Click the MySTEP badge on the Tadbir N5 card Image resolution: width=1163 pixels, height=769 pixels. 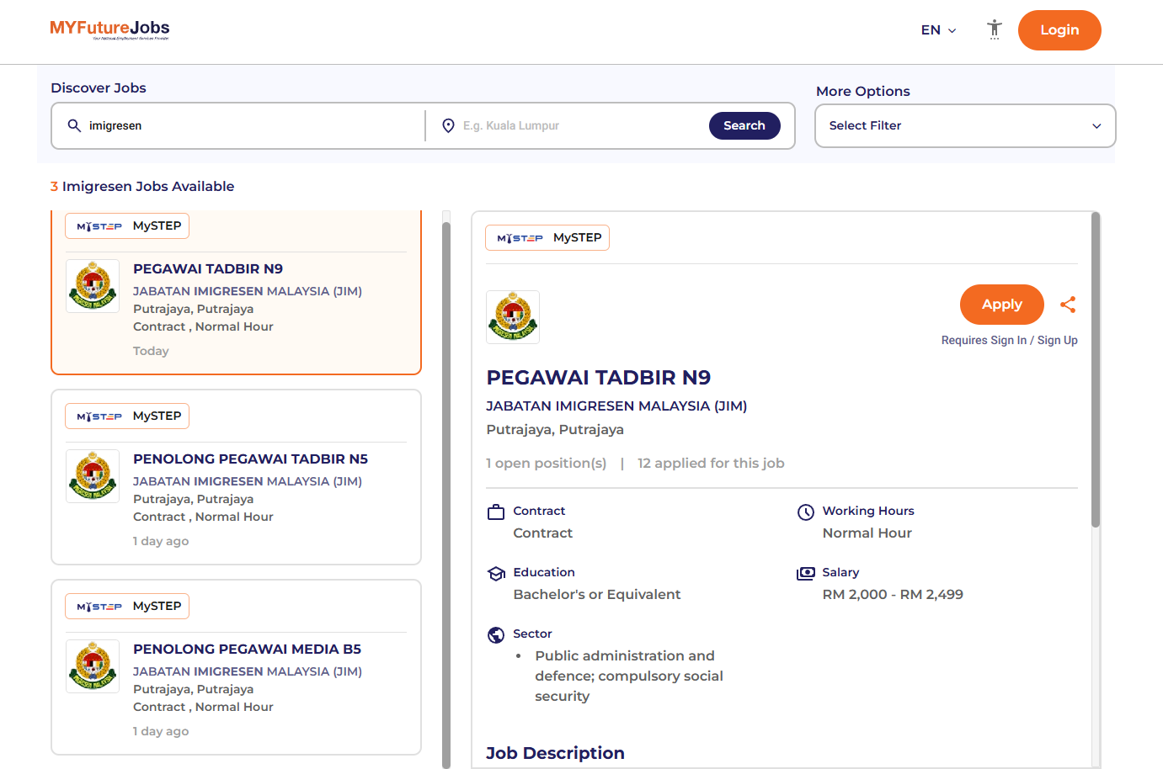(x=127, y=416)
